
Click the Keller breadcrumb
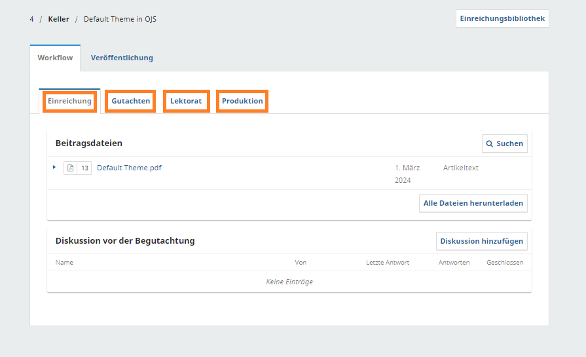[x=58, y=19]
